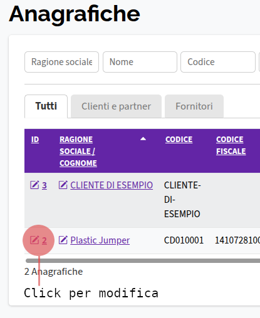Viewport: 260px width, 318px height.
Task: Click the Anagrafiche page heading
Action: (75, 14)
